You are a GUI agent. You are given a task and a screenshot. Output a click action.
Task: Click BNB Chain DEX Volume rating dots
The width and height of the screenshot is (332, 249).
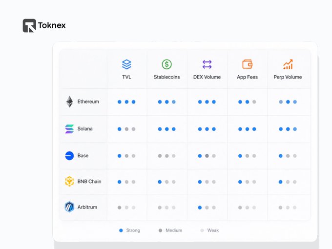click(x=207, y=182)
